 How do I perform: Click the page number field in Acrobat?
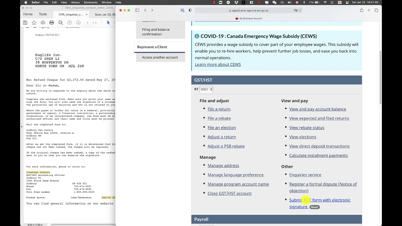[87, 23]
